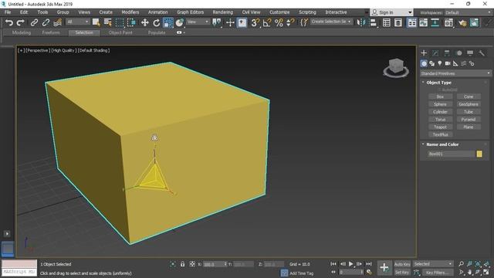Open the Select by Name list
This screenshot has width=494, height=278.
click(108, 22)
